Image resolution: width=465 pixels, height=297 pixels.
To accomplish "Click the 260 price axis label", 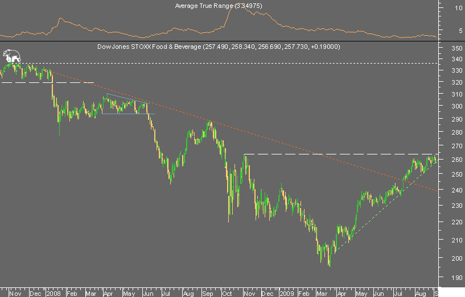I will point(457,160).
